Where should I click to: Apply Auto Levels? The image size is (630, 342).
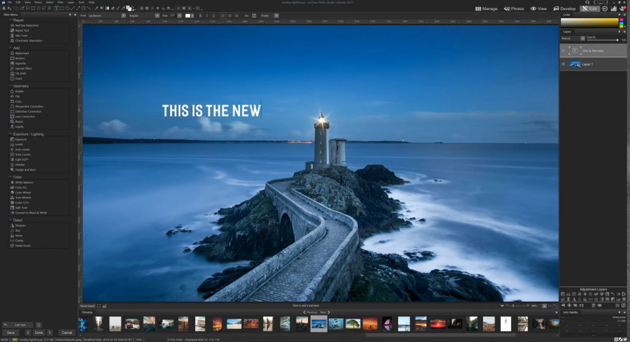(x=20, y=149)
